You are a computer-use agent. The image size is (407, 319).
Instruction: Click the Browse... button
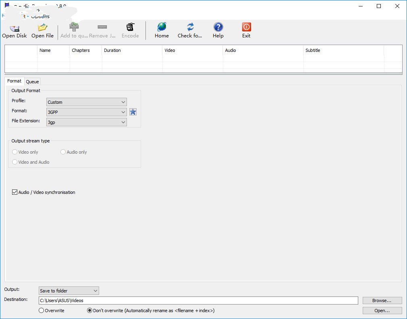382,300
